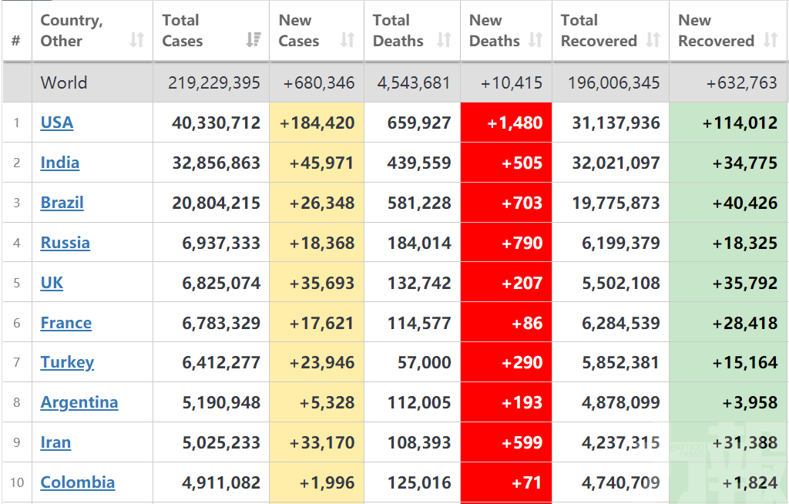Click World new recovered +632,763
This screenshot has width=789, height=504.
(x=742, y=82)
